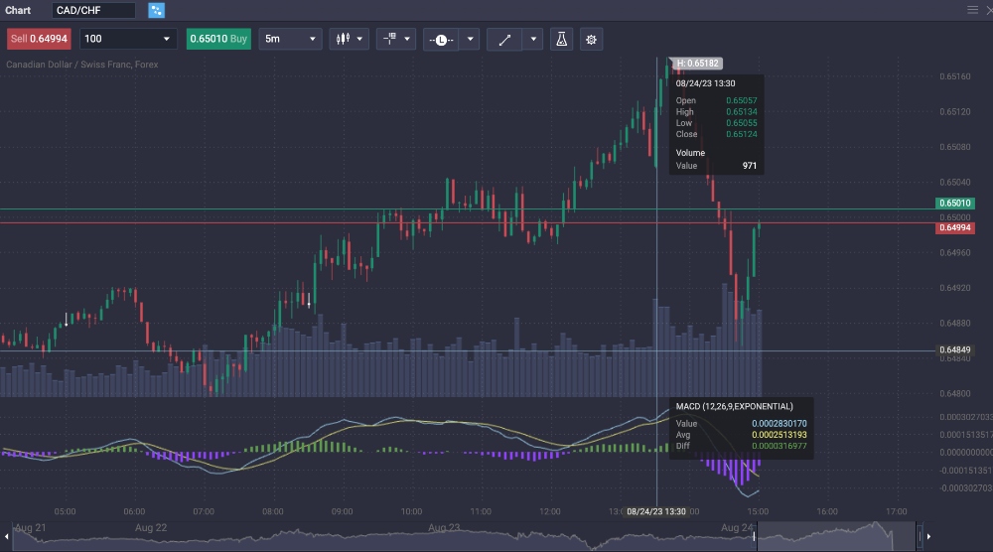Click the H: 0.65182 high marker label
The image size is (993, 552).
click(x=697, y=64)
